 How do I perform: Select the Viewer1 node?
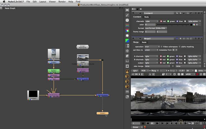(102, 113)
